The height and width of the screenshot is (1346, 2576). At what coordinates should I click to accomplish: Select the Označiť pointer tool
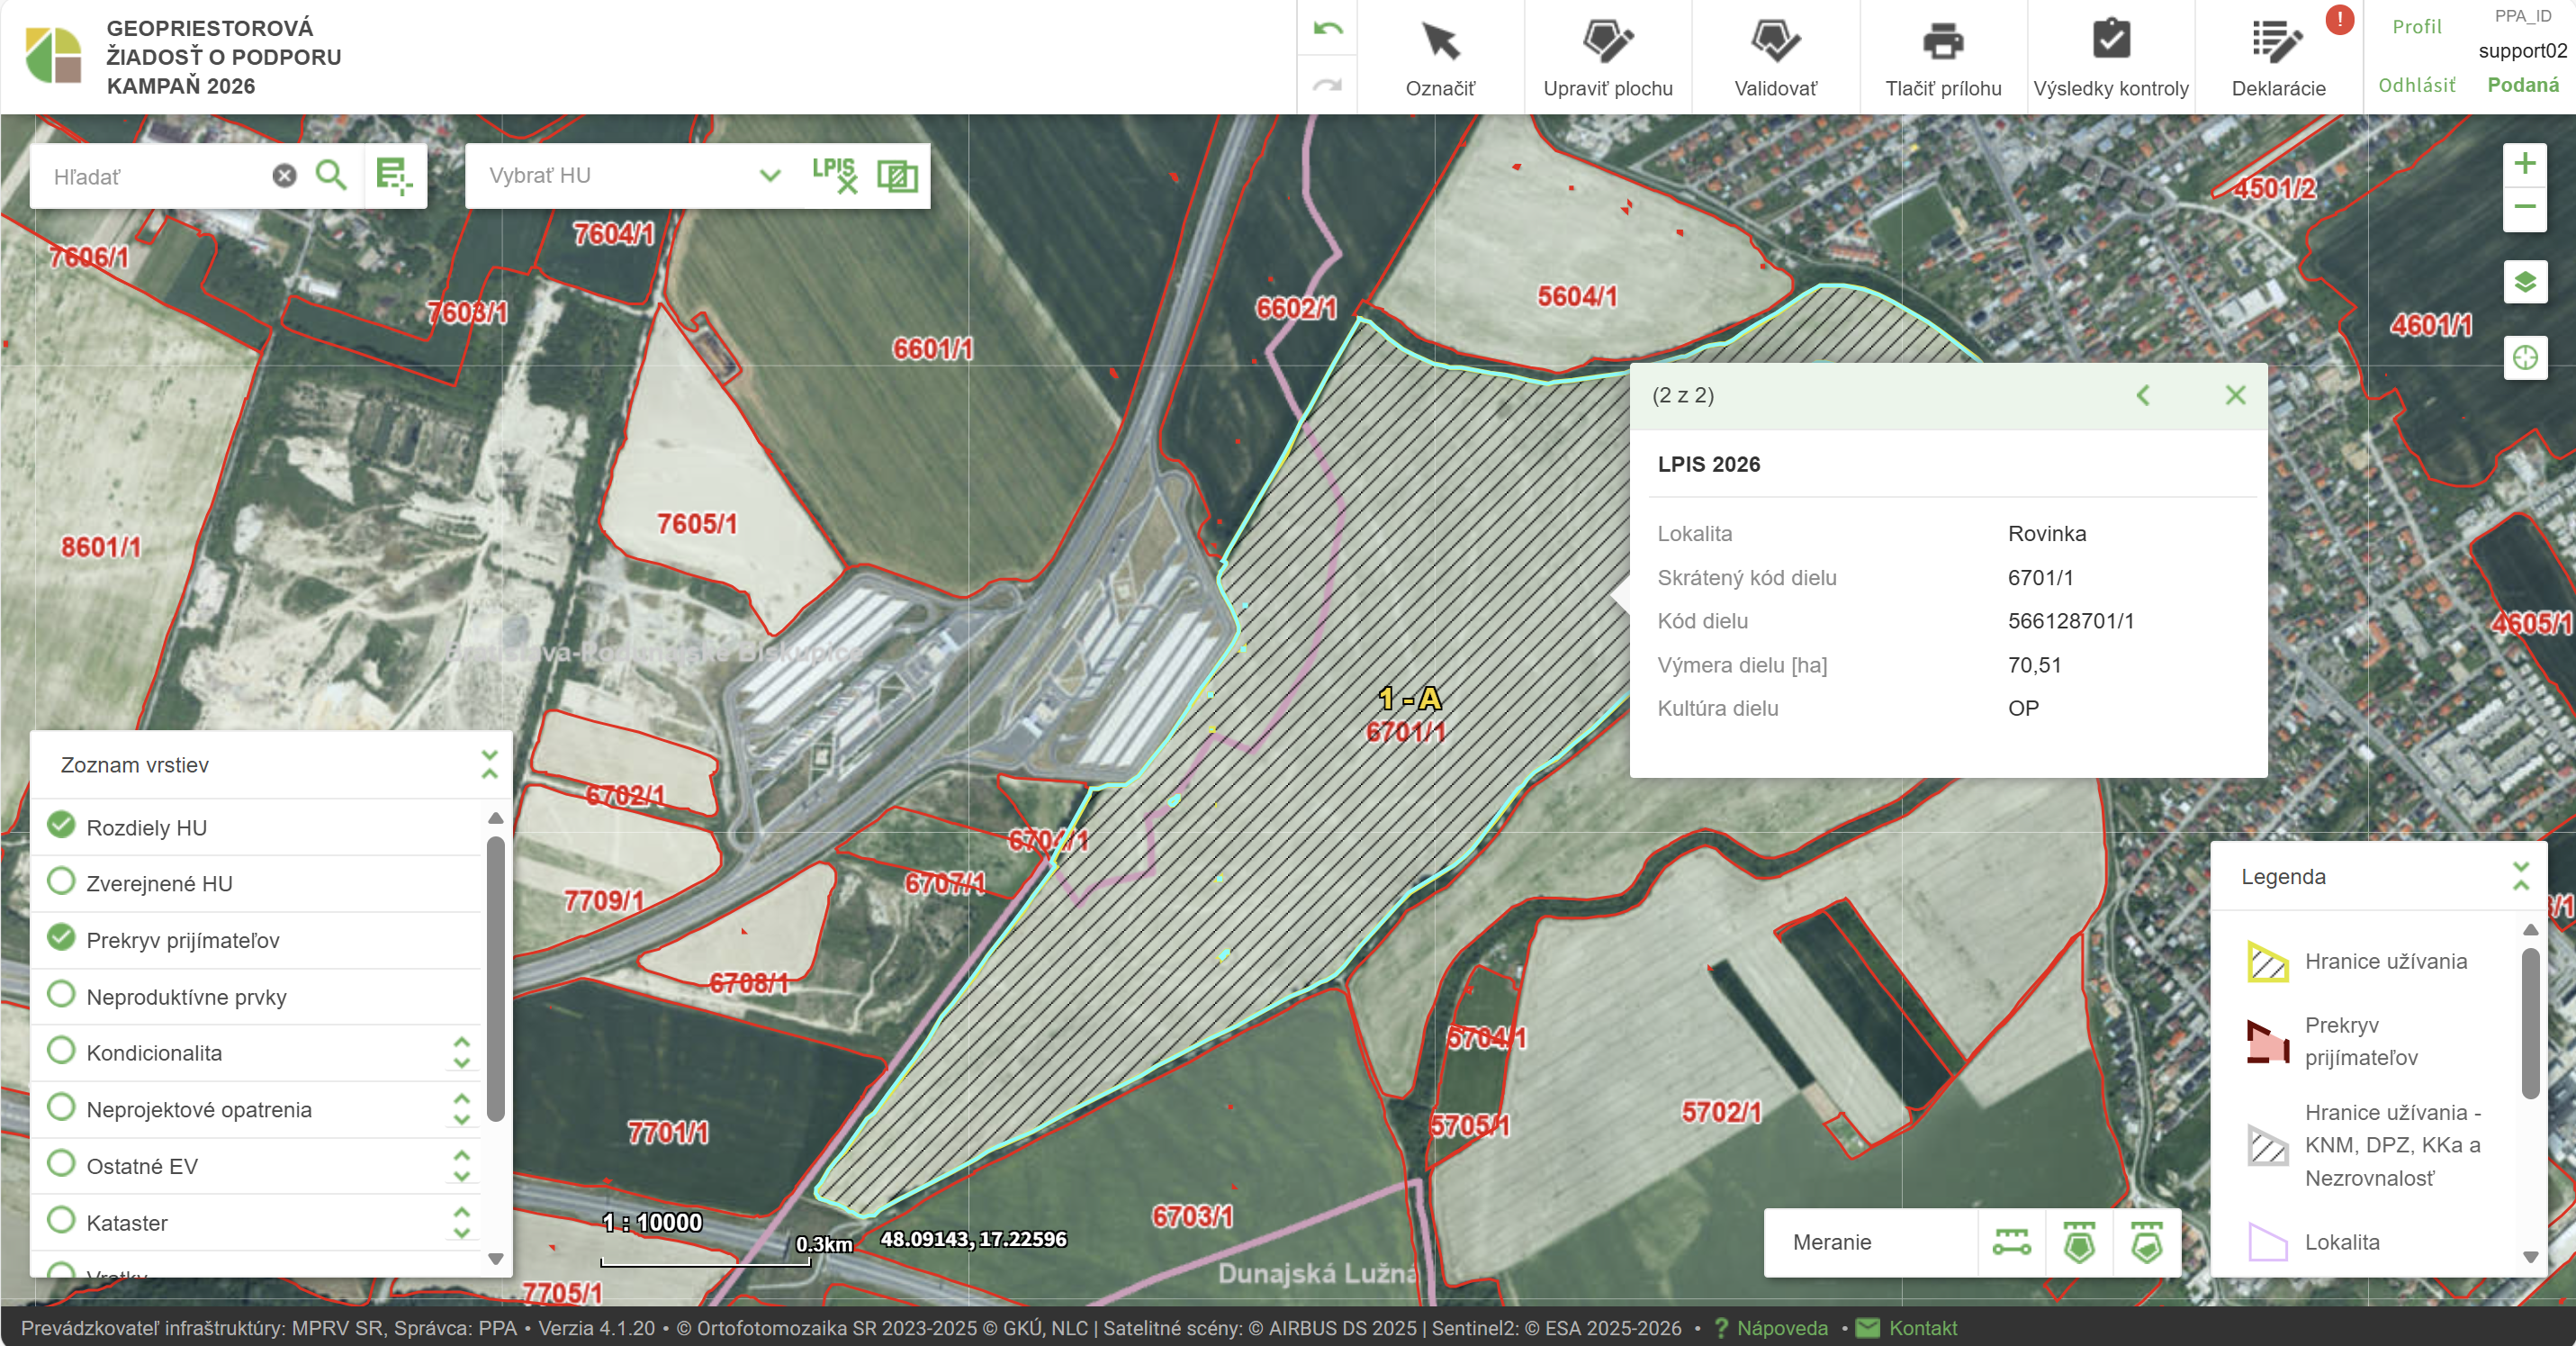1439,57
